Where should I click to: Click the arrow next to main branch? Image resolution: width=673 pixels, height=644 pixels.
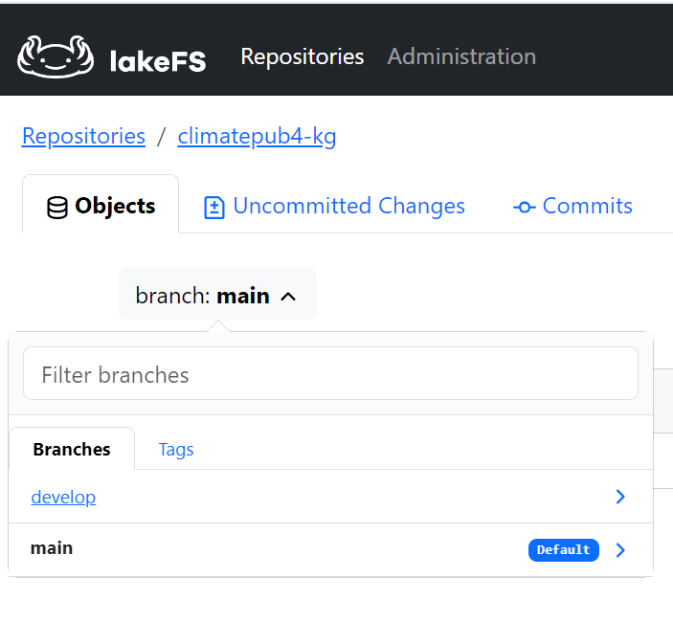coord(620,550)
